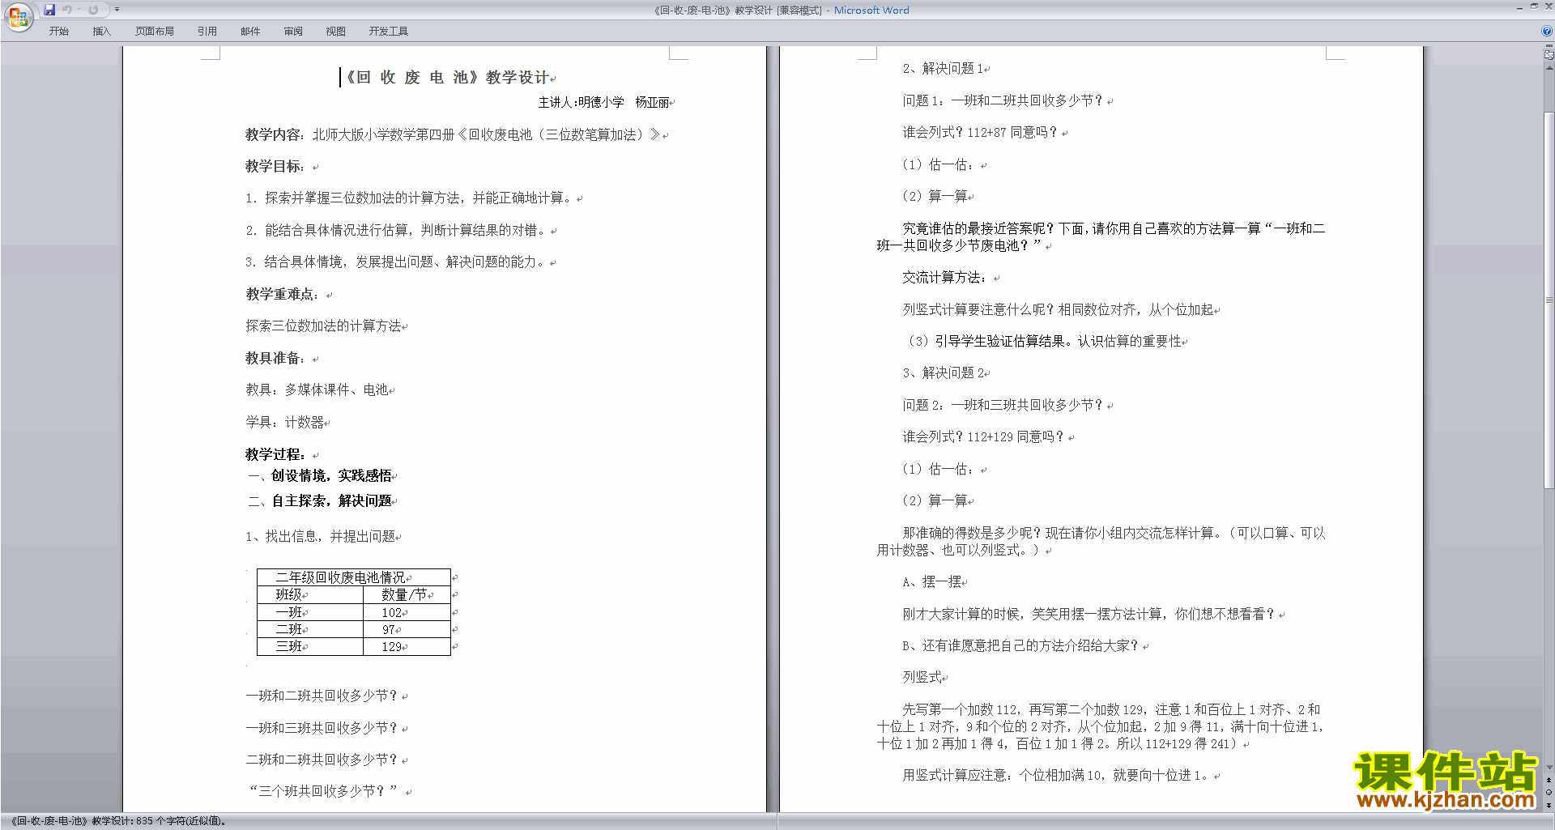Click the line "三个班共回收多少节？"
This screenshot has width=1555, height=830.
[324, 791]
